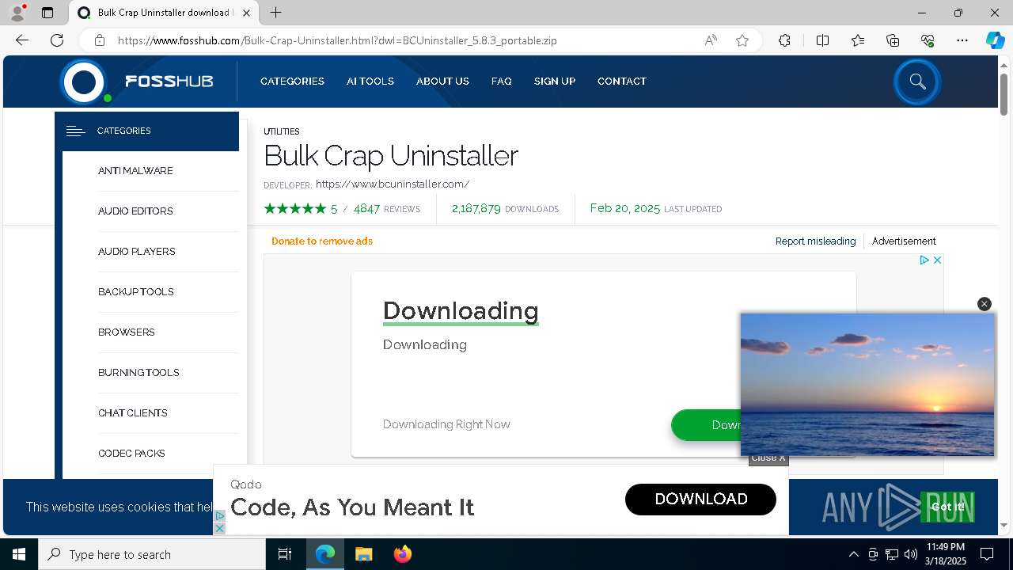
Task: Show hidden system tray icons
Action: (853, 554)
